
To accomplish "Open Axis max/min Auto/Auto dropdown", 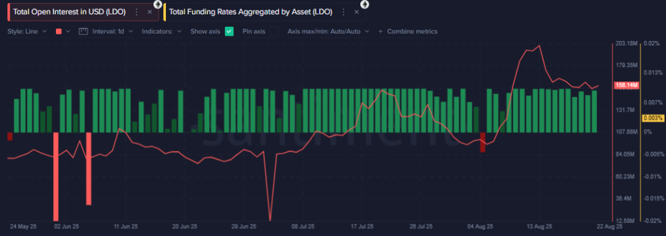I will 328,31.
